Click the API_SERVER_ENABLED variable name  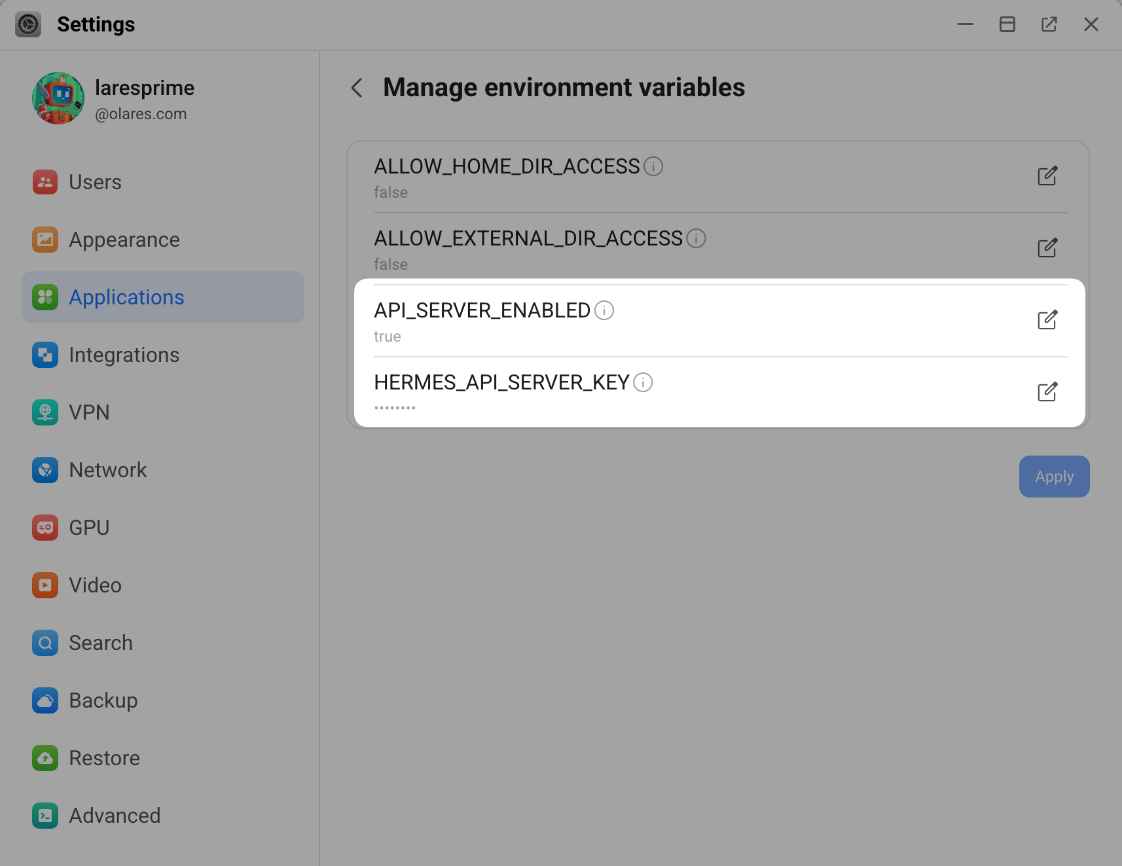tap(482, 310)
